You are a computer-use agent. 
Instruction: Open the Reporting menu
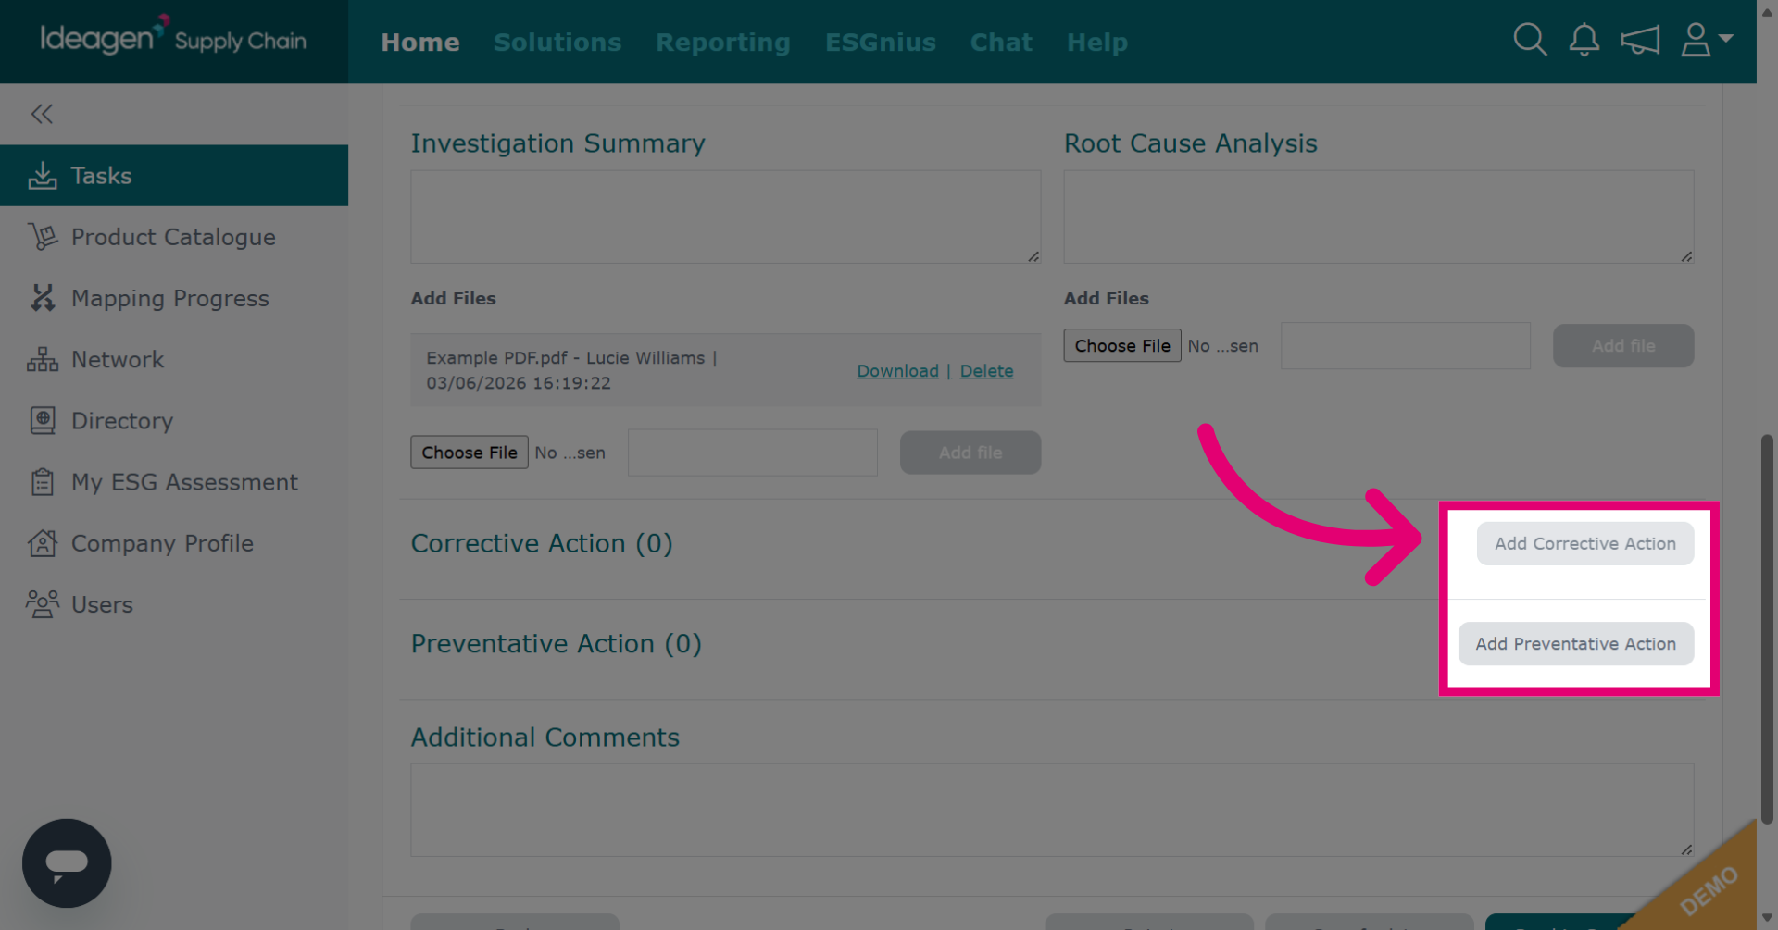click(723, 43)
